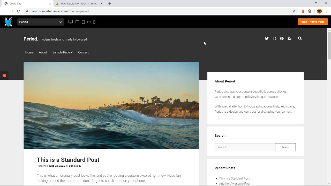Click the orange extension icon in Chrome toolbar
Viewport: 331px width, 186px height.
(x=303, y=11)
